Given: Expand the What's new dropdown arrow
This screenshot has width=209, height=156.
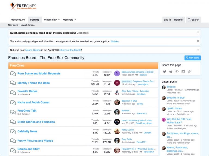Looking at the screenshot, I should pyautogui.click(x=59, y=20).
